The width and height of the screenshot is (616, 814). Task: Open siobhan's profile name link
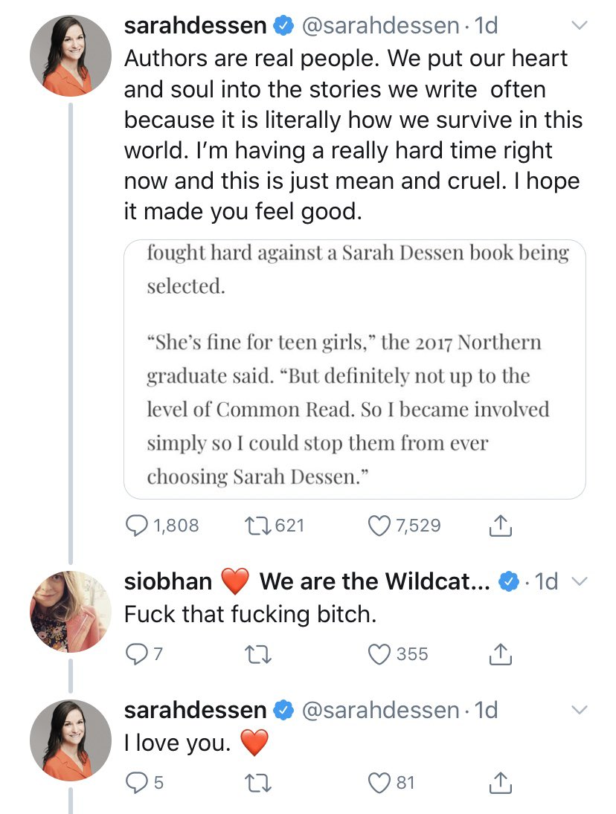coord(168,581)
